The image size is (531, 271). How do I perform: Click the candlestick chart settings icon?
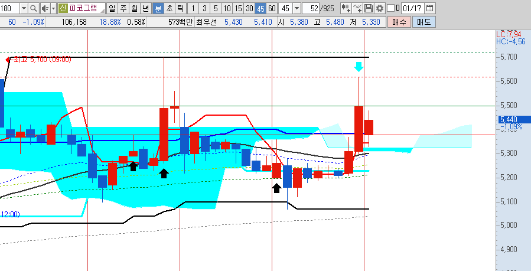point(346,8)
